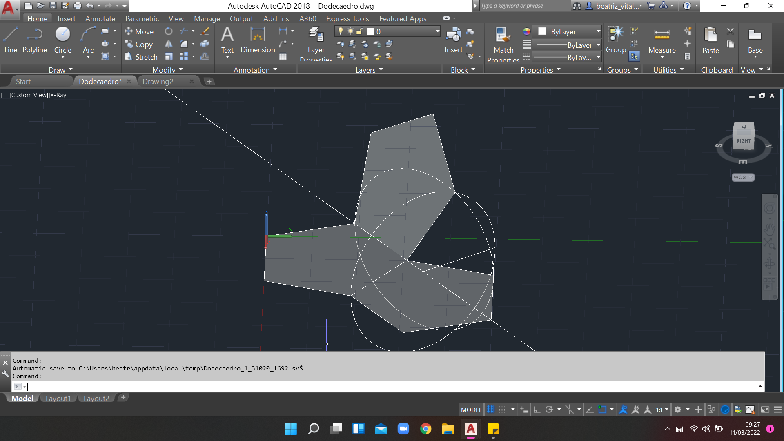Select the Circle tool
Screen dimensions: 784x441
pyautogui.click(x=62, y=40)
